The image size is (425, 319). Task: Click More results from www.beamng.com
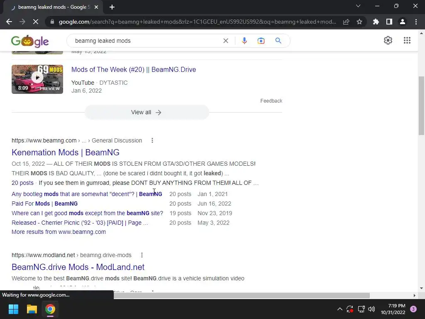[x=59, y=232]
